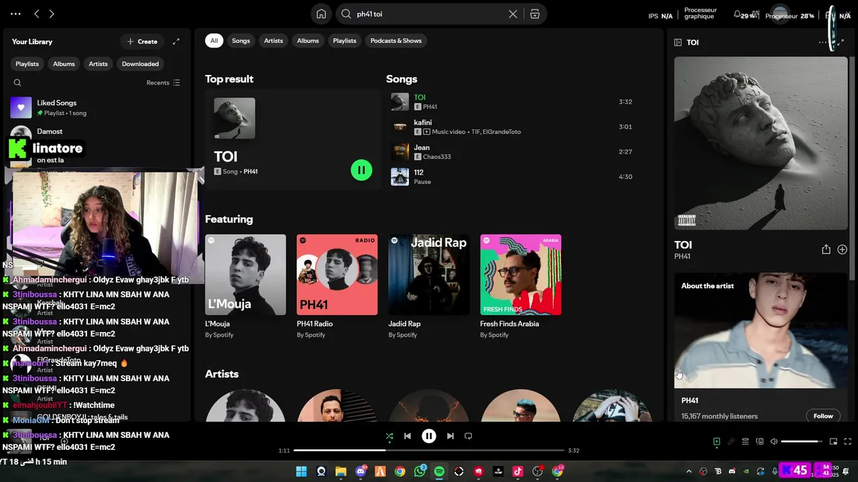
Task: Mute volume via speaker icon
Action: click(774, 442)
